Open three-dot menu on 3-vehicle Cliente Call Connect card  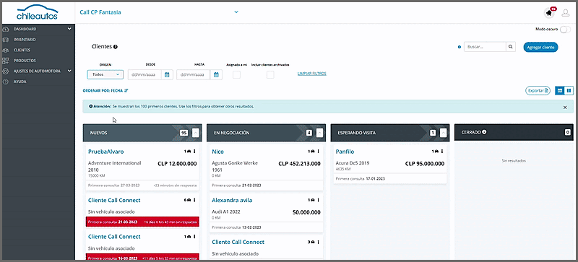318,242
